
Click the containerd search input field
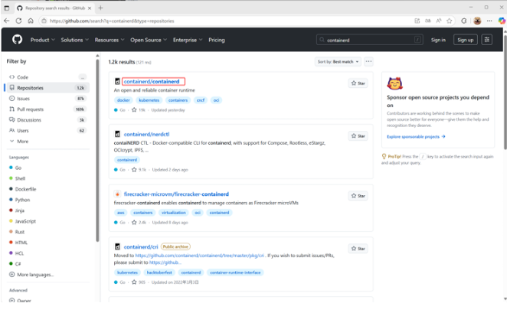click(370, 40)
